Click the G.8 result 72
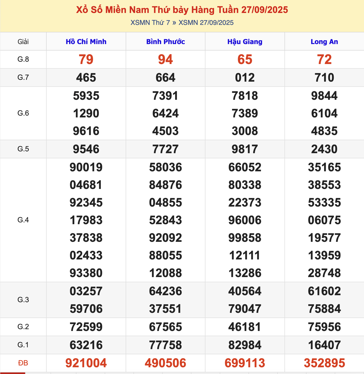364x374 pixels. [324, 59]
